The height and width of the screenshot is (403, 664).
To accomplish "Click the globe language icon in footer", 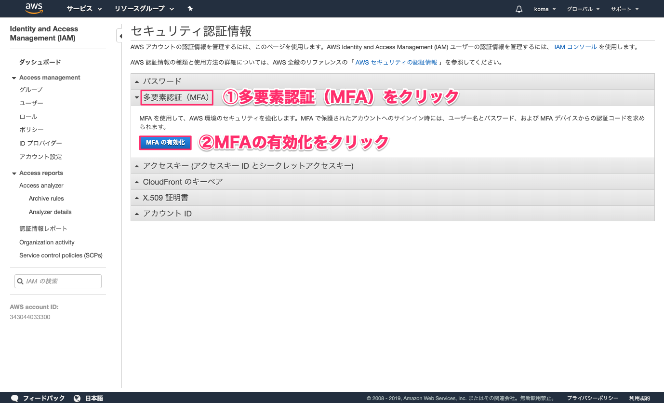I will [x=77, y=398].
